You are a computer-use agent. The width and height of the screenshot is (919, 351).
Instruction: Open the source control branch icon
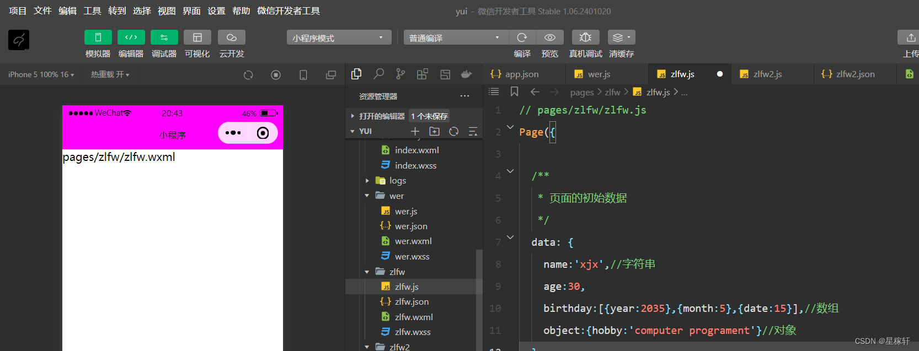pos(400,74)
